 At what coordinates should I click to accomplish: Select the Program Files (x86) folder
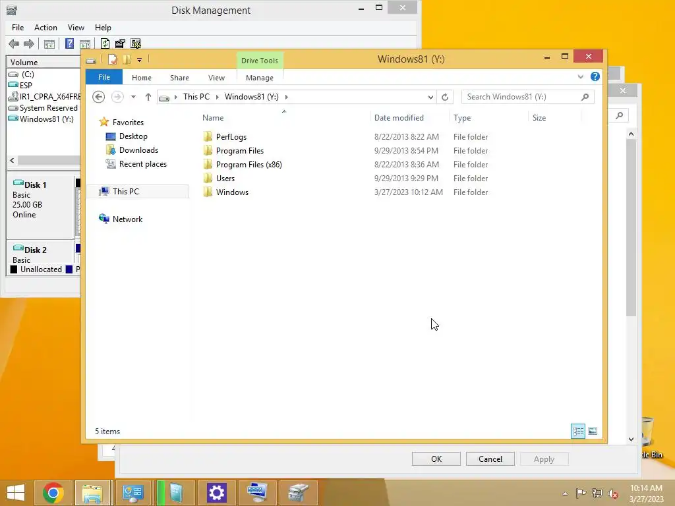pyautogui.click(x=249, y=164)
